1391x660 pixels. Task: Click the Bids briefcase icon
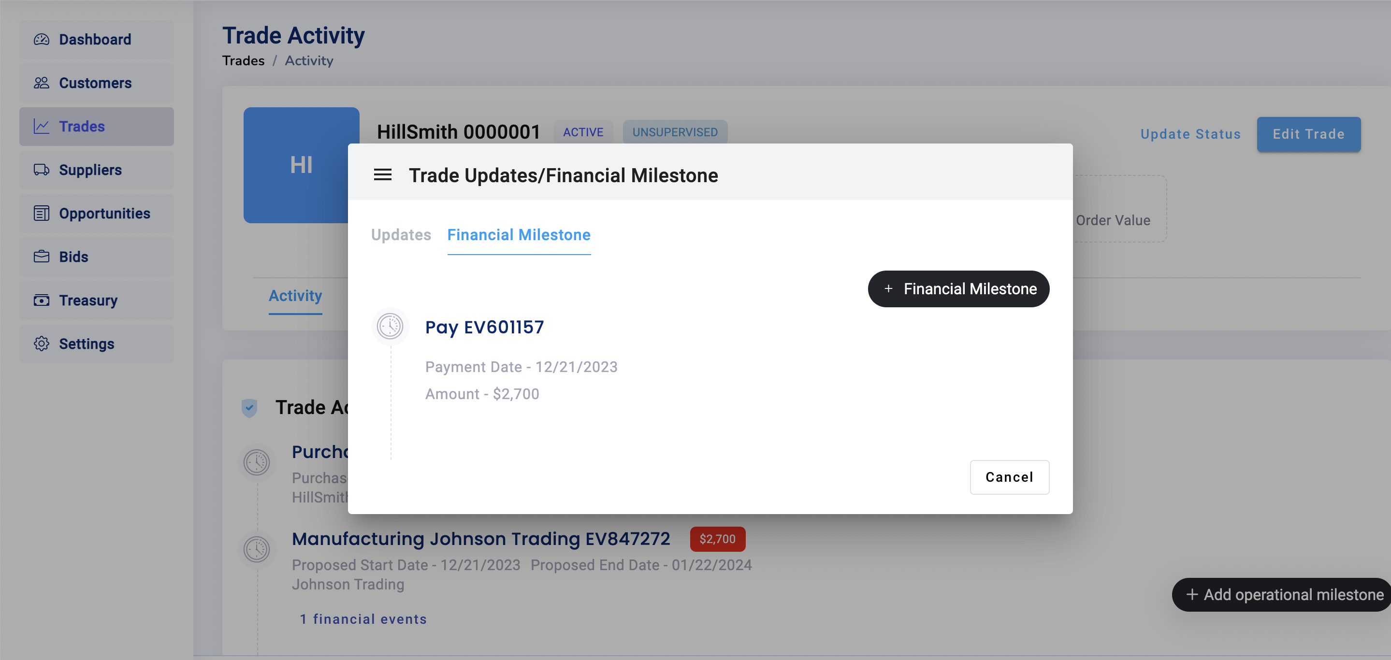click(41, 257)
